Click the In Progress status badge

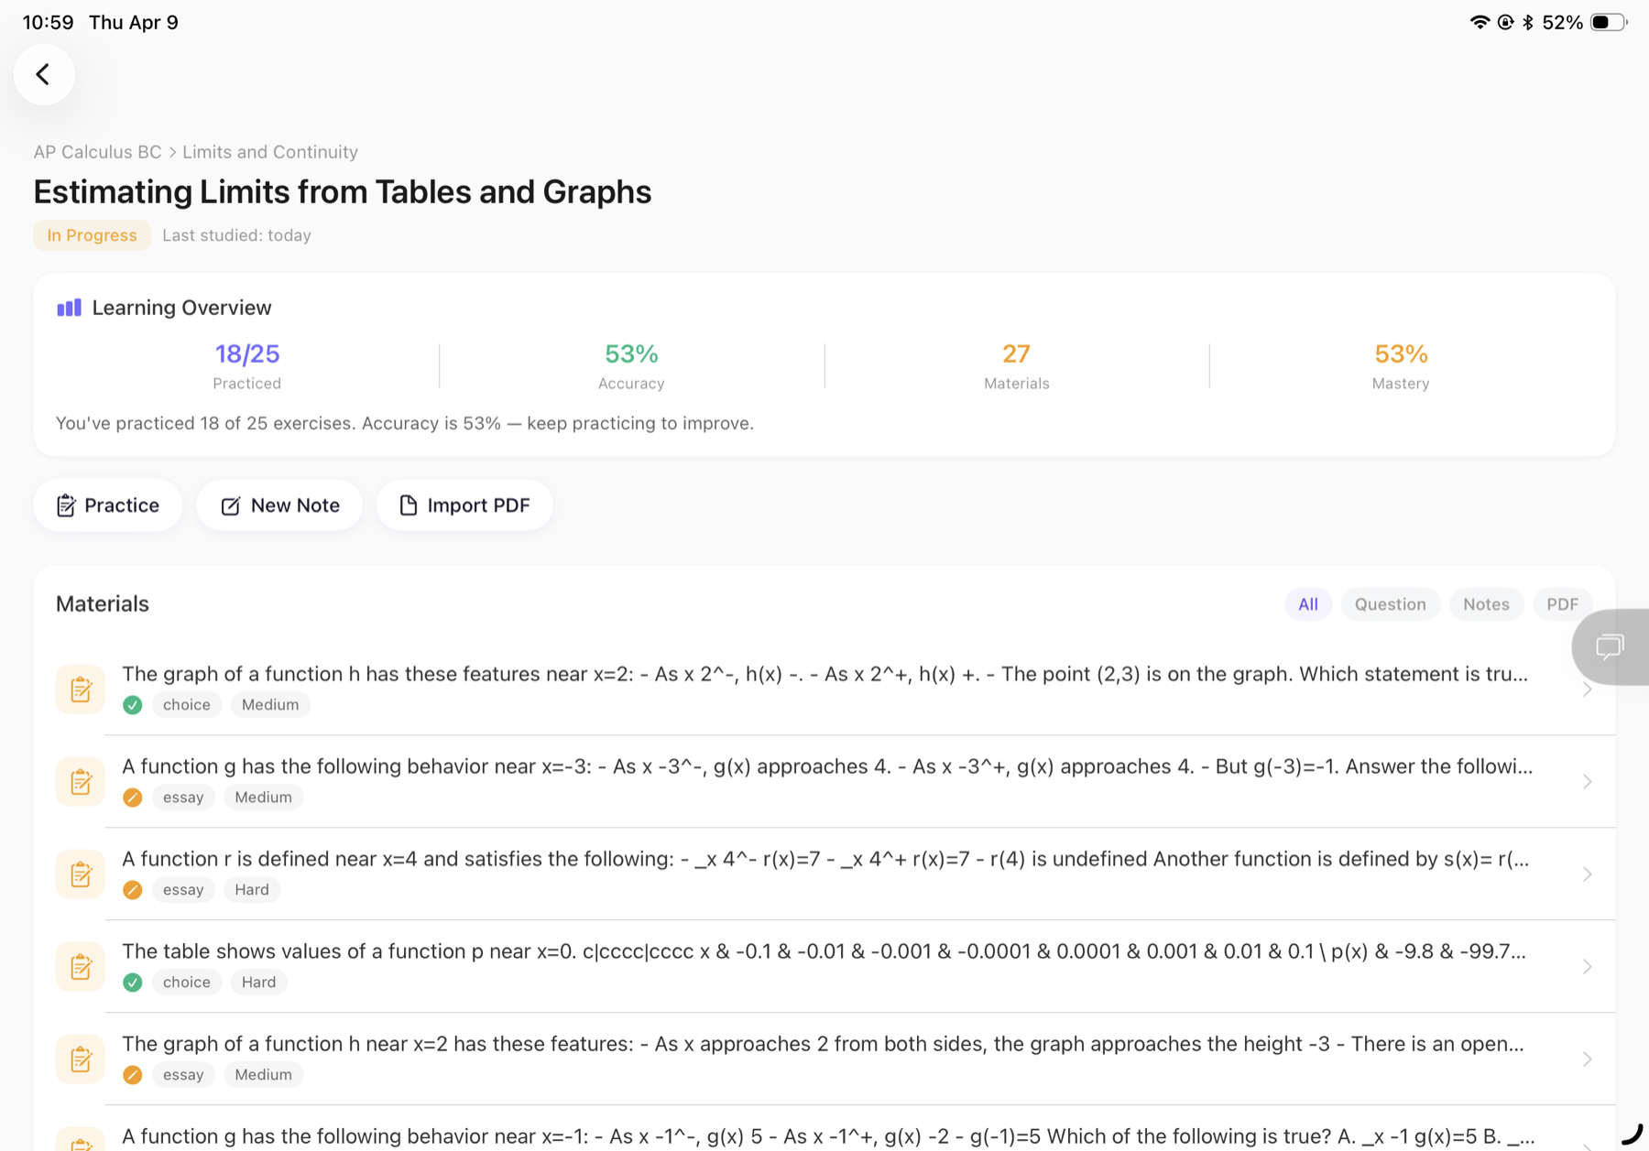[x=92, y=235]
